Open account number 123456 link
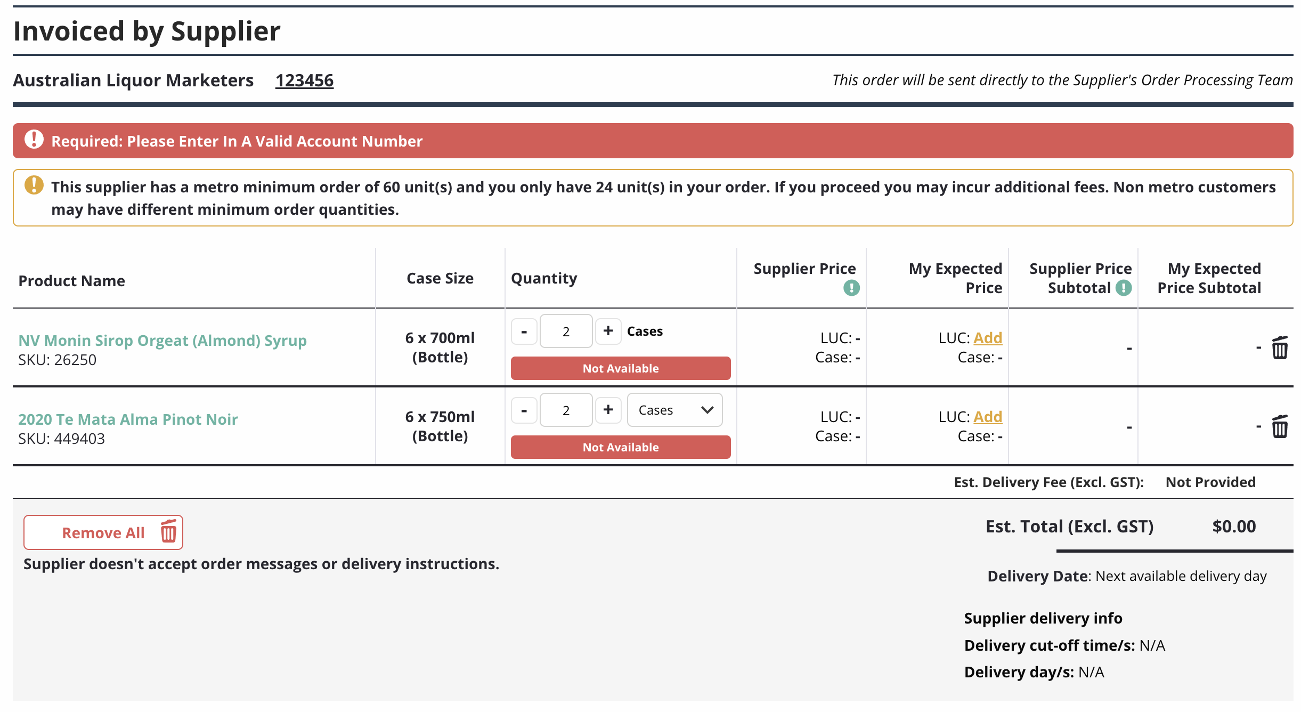 (x=304, y=80)
